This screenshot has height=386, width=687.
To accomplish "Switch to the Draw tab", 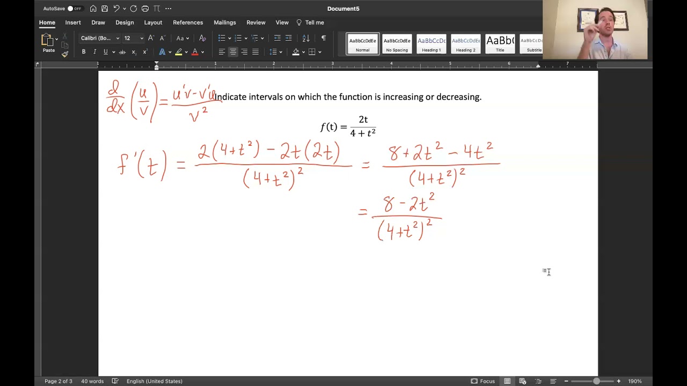I will [98, 23].
